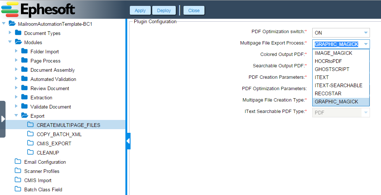Expand the Document Assembly module

click(16, 70)
